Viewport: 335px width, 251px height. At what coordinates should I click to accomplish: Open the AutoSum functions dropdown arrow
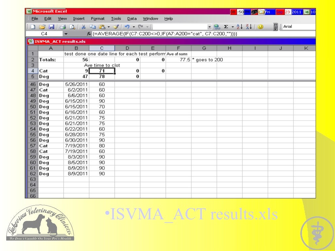(233, 27)
